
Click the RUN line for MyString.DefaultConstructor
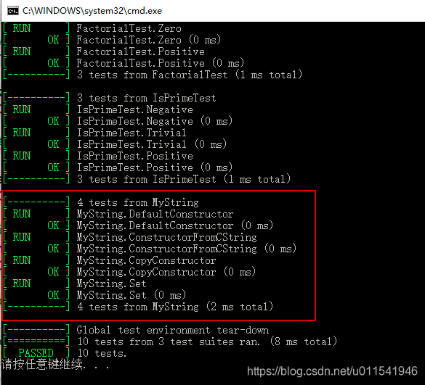[118, 214]
